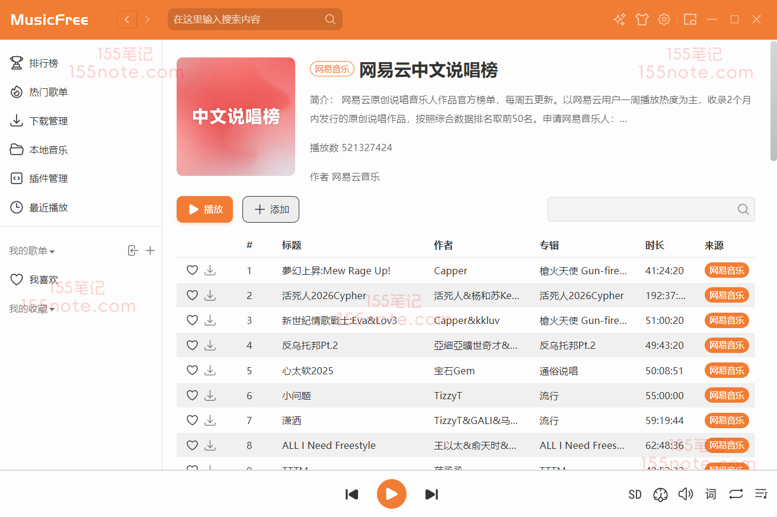The image size is (777, 517).
Task: Collapse the 我的歌单 section
Action: [32, 251]
